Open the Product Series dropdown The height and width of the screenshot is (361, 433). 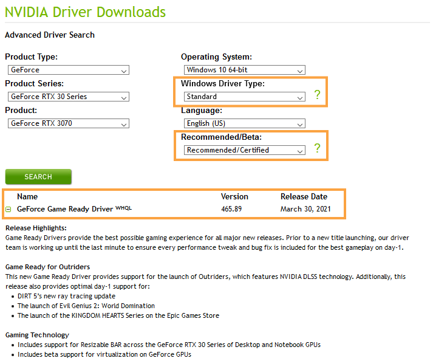click(69, 97)
